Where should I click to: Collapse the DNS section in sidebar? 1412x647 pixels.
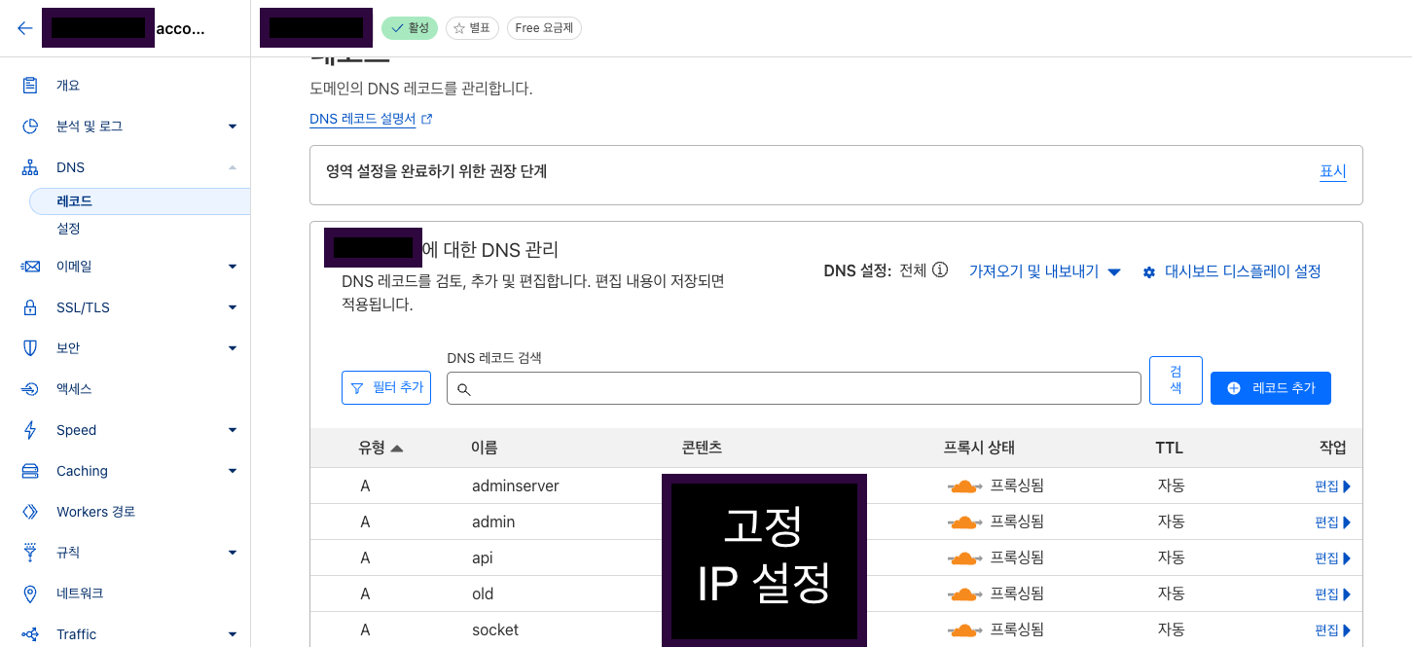pyautogui.click(x=233, y=166)
